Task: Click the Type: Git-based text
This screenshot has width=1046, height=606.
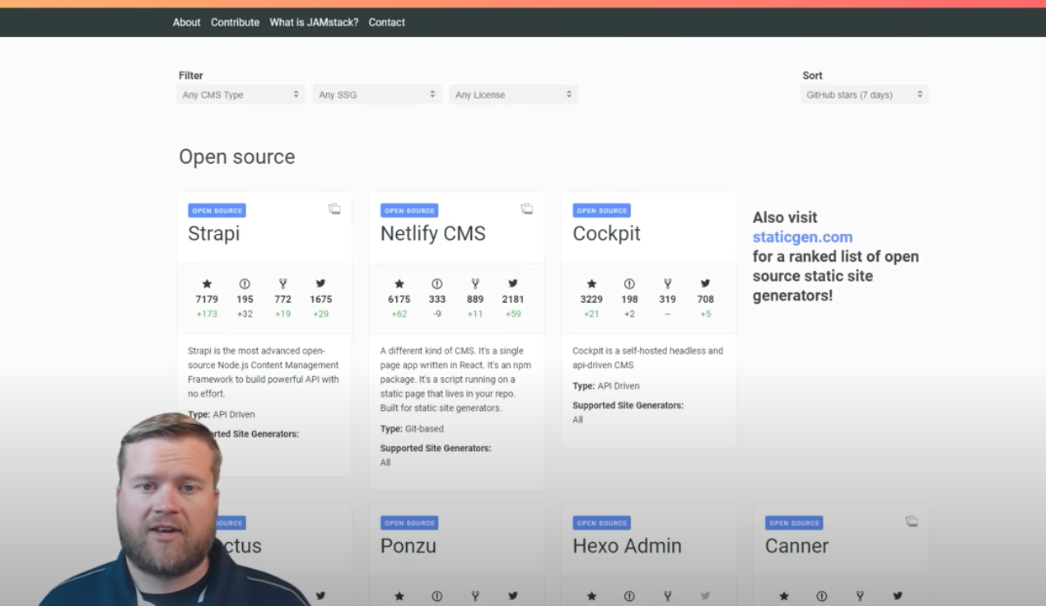Action: (411, 429)
